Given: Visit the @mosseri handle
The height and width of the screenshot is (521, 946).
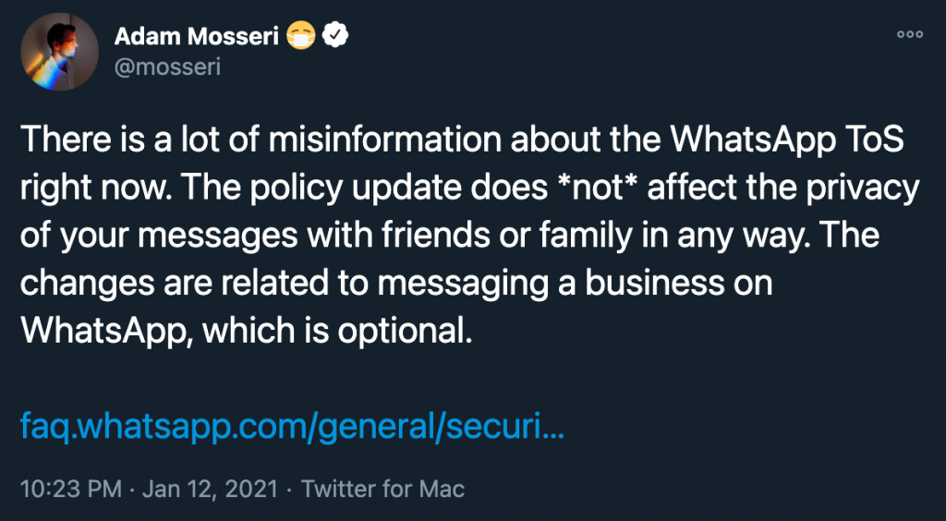Looking at the screenshot, I should pos(167,68).
